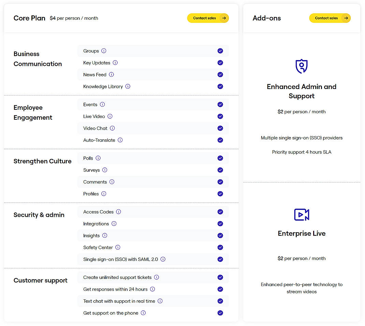Click the checkmark next to Access Codes
Viewport: 365px width, 326px height.
[x=220, y=212]
